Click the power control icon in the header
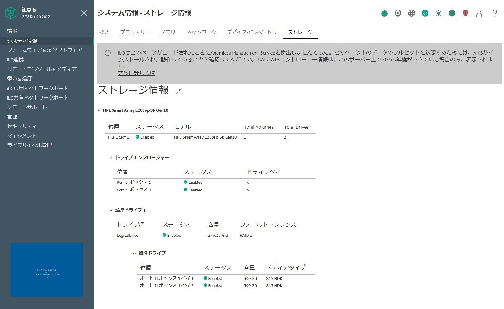 384,13
